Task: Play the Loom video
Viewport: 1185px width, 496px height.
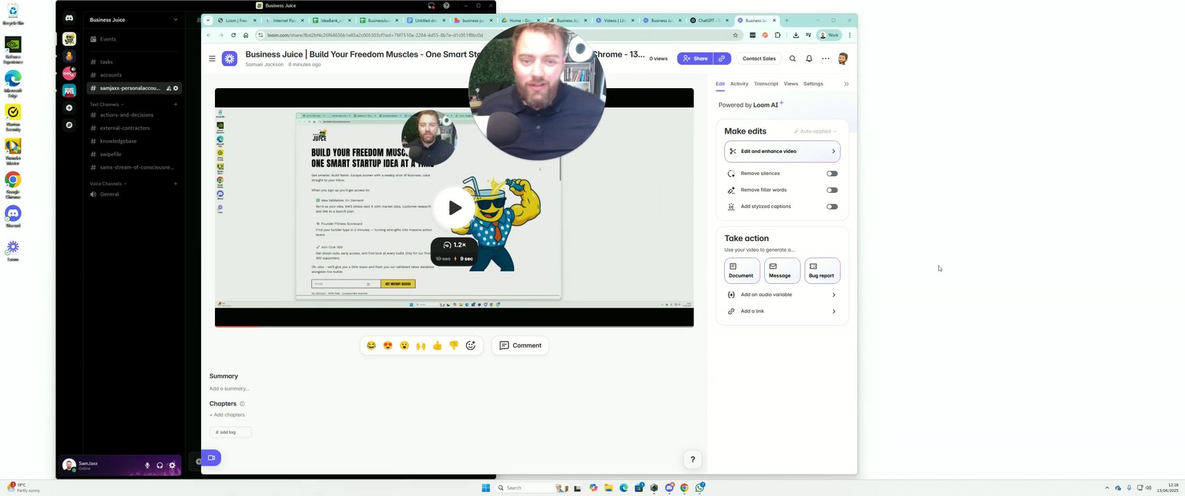Action: [455, 207]
